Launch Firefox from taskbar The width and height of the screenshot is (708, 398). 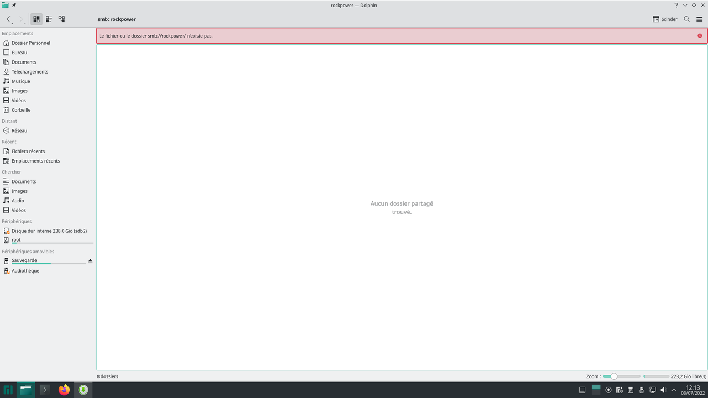tap(64, 390)
